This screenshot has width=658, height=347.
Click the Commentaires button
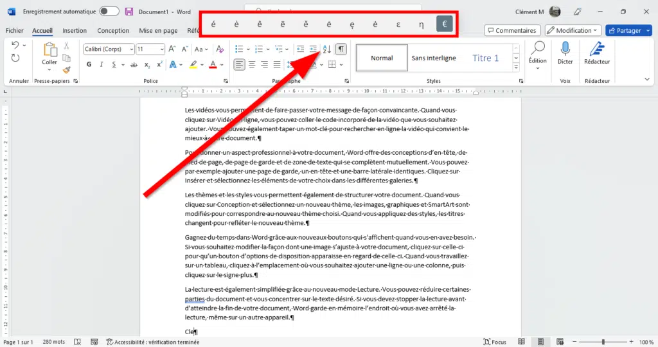pos(512,30)
